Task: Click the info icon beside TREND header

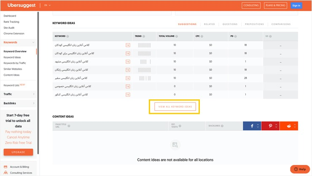Action: pyautogui.click(x=144, y=36)
